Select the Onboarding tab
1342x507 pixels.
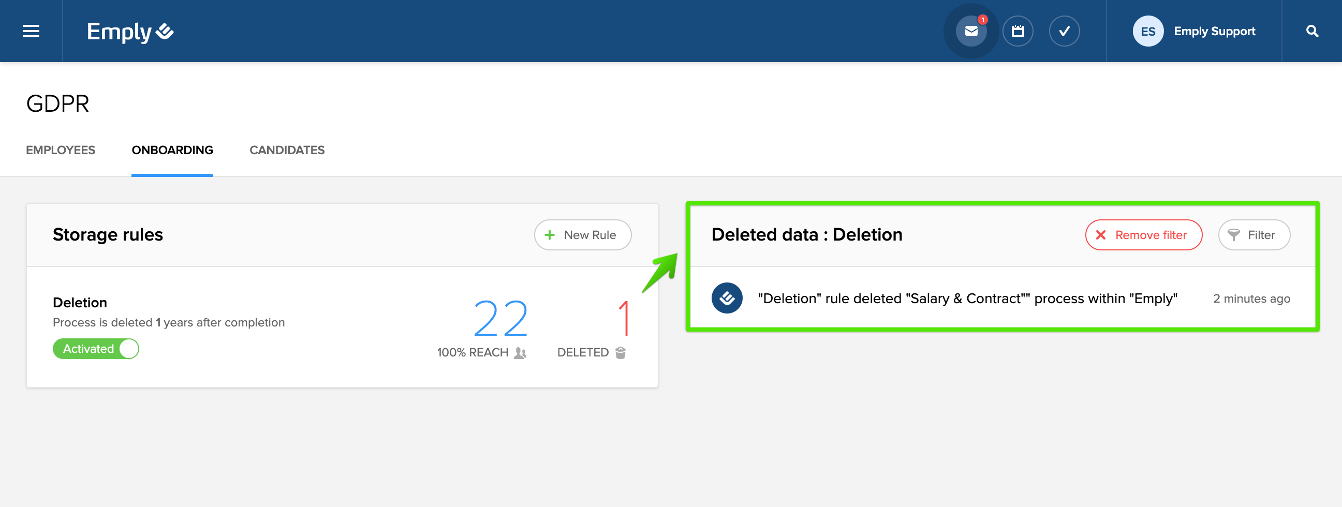[x=172, y=150]
